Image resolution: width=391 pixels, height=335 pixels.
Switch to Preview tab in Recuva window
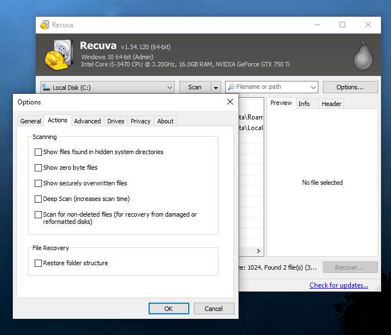pos(281,103)
